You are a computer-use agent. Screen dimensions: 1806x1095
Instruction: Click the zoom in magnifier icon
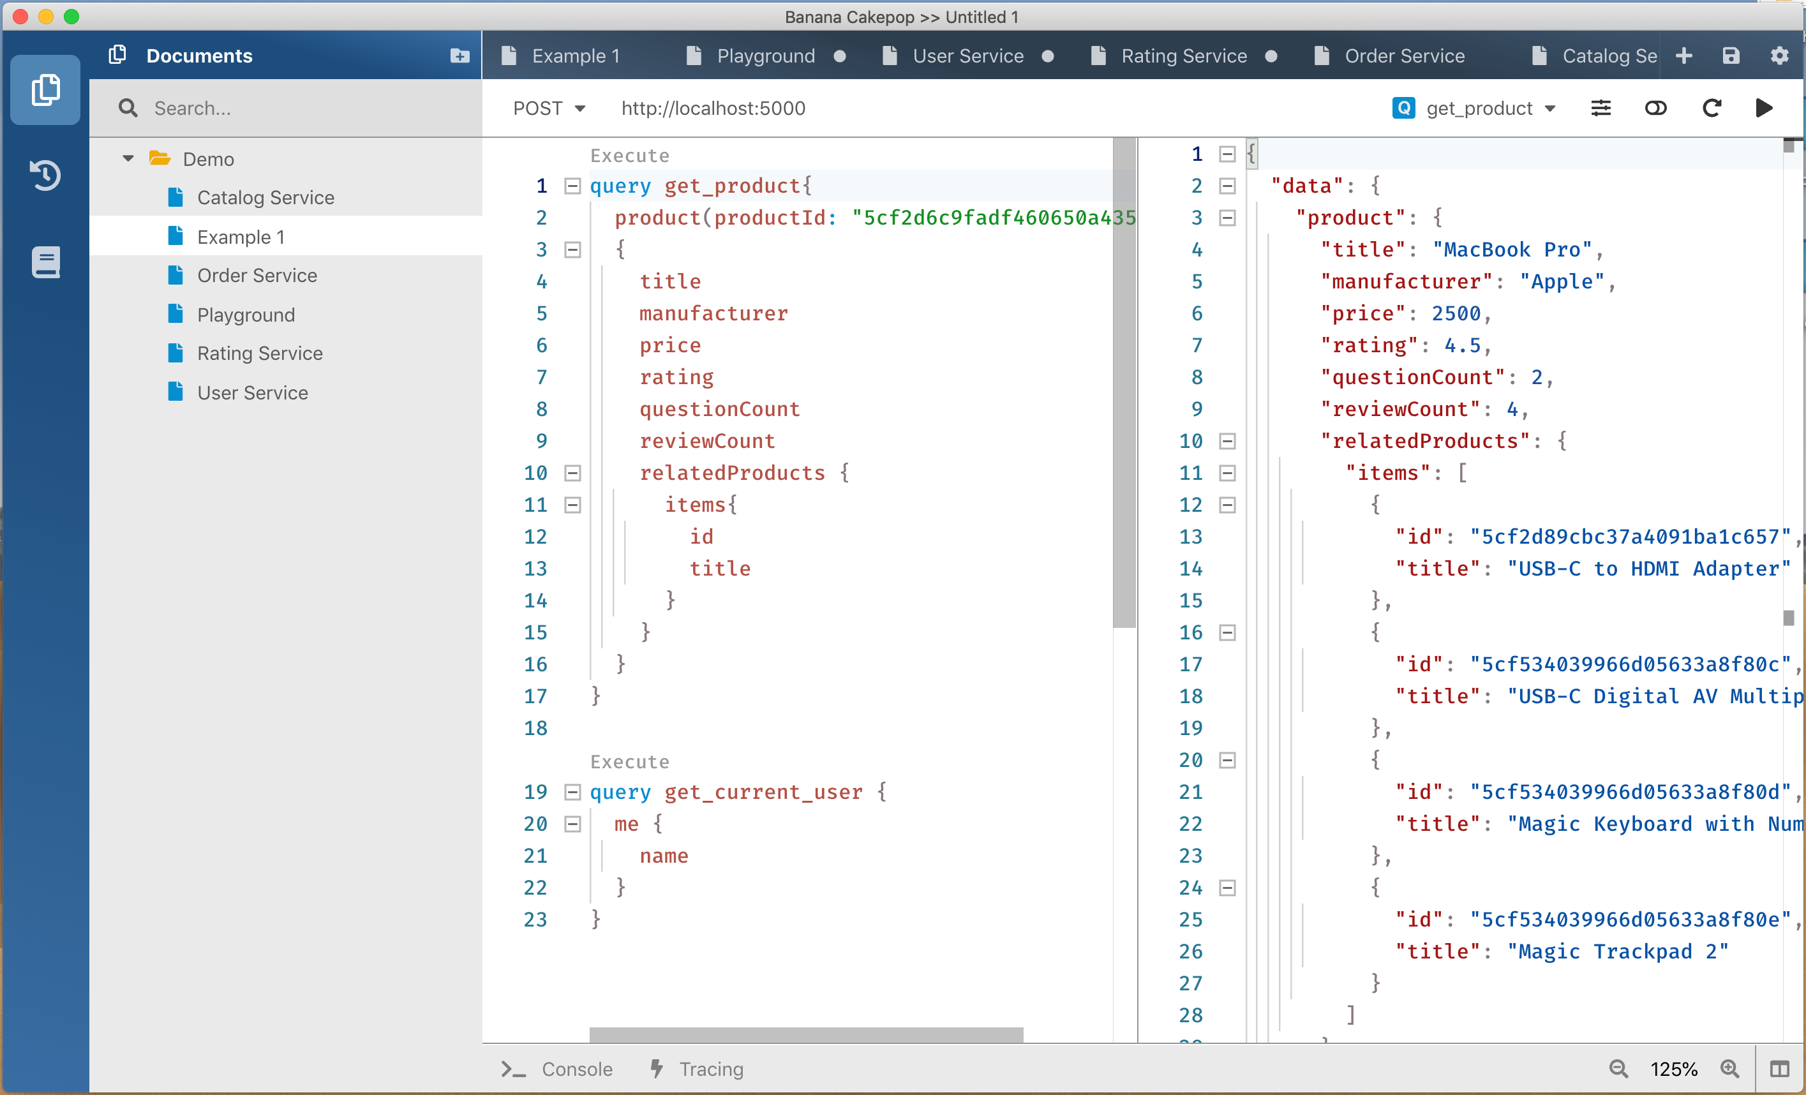[1729, 1069]
